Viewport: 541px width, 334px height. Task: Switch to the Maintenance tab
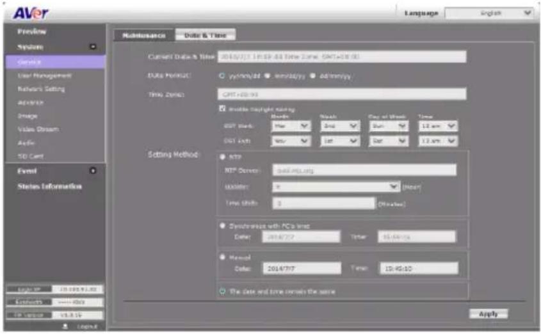(144, 35)
